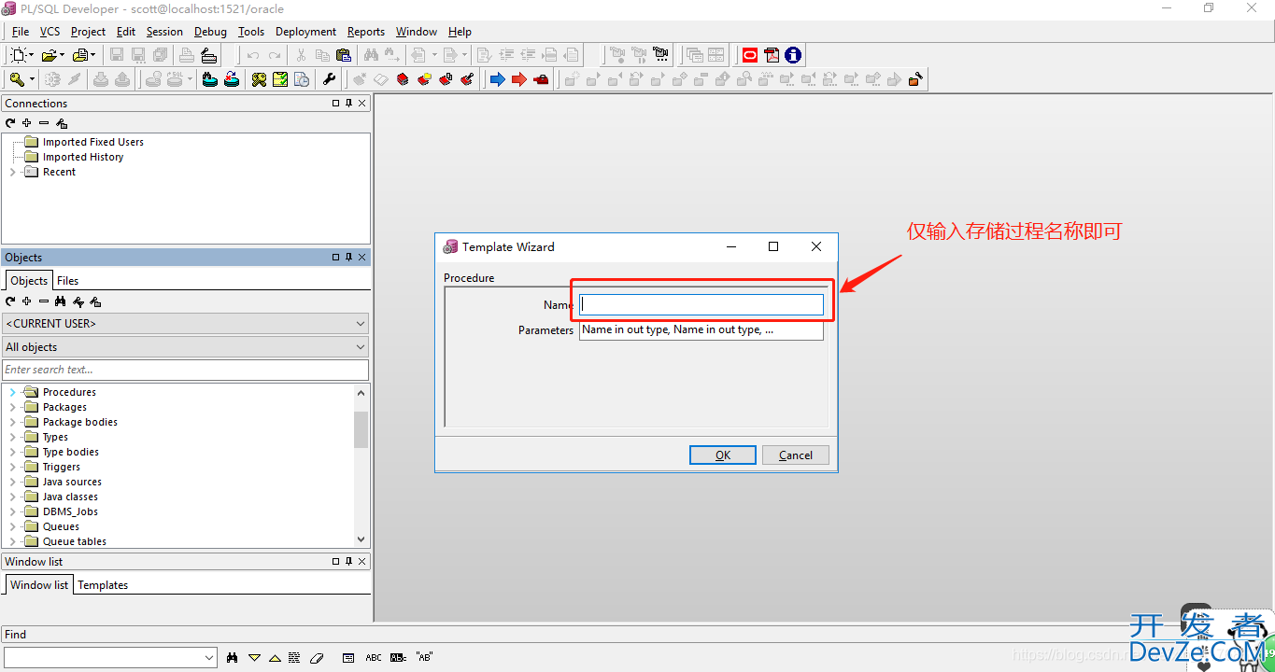Screen dimensions: 1275x672
Task: Click the blue right arrow toolbar icon
Action: (x=497, y=79)
